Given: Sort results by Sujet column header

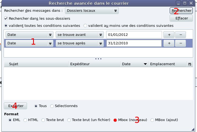Looking at the screenshot, I should tap(36, 64).
